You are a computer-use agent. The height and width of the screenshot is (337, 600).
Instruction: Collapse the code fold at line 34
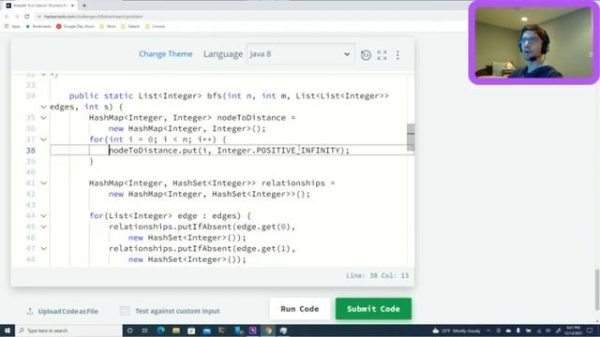point(44,107)
